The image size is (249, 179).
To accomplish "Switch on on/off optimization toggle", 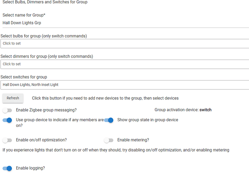I will [7, 140].
